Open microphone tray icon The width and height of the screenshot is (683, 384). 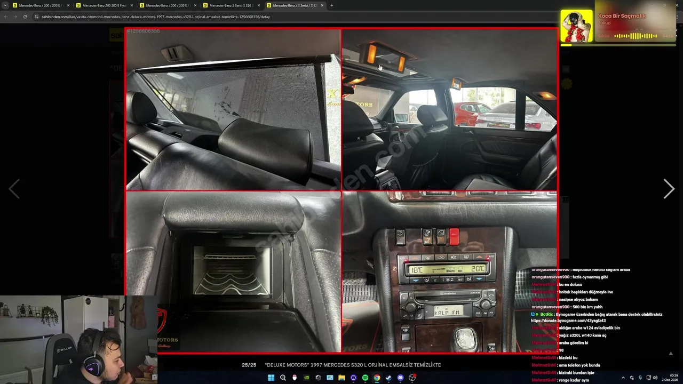click(640, 378)
